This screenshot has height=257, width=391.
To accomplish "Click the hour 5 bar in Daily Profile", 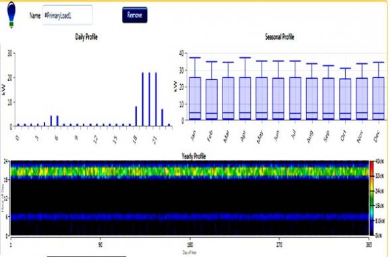I will (51, 121).
